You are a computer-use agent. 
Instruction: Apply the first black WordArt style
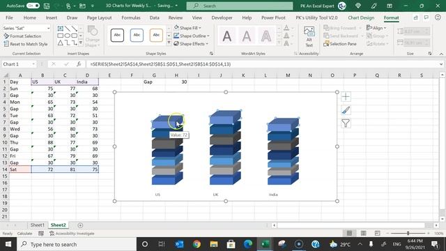click(x=227, y=36)
